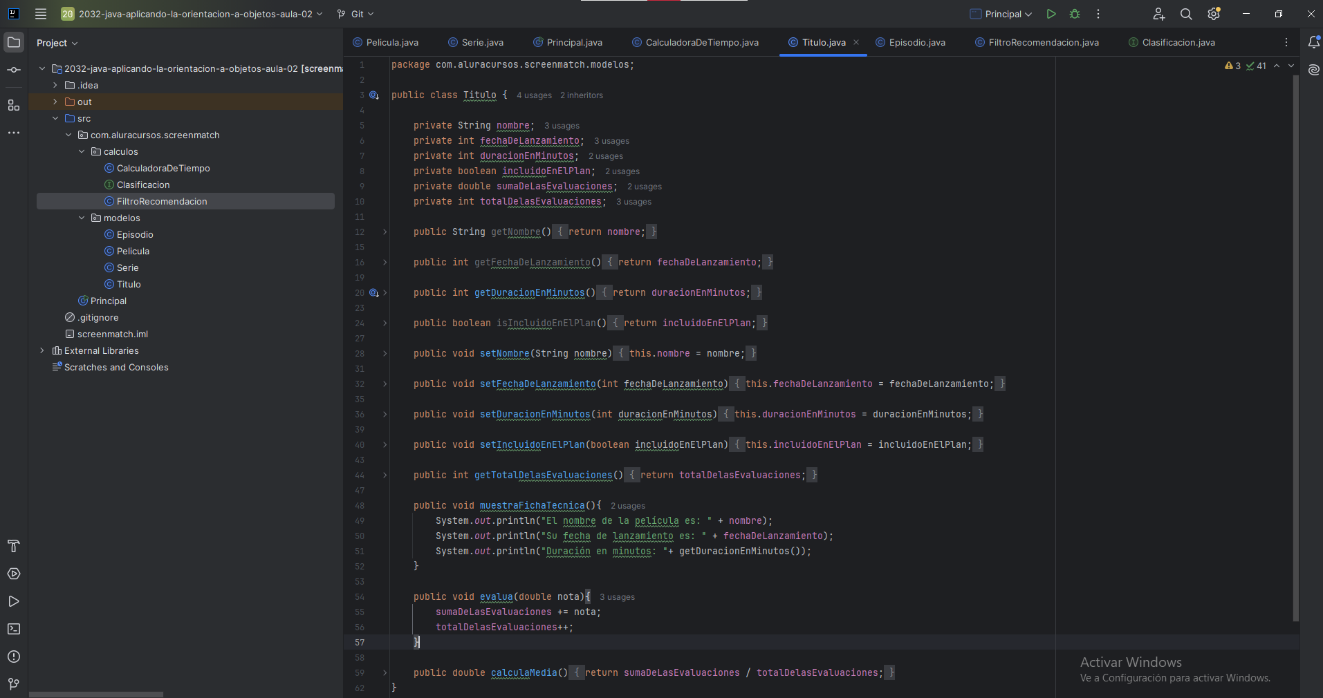Image resolution: width=1323 pixels, height=698 pixels.
Task: Open the Build hammer tool window
Action: click(14, 546)
